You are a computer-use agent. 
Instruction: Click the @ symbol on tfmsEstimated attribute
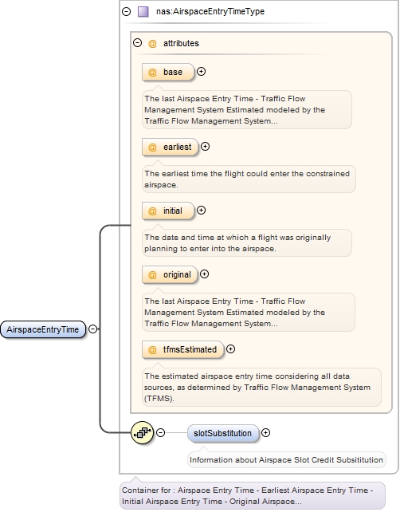[x=152, y=350]
